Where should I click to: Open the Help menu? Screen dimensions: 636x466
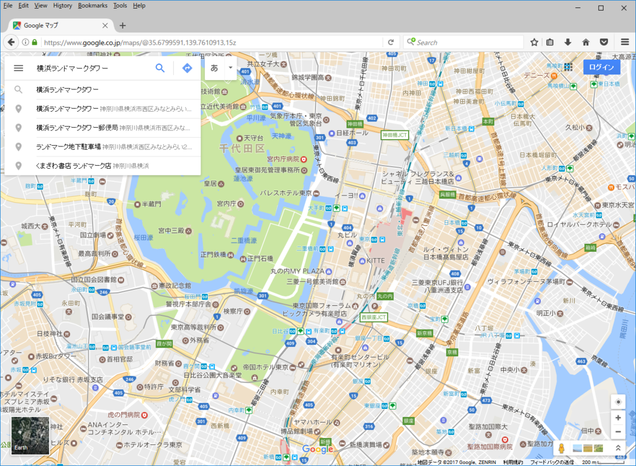139,6
